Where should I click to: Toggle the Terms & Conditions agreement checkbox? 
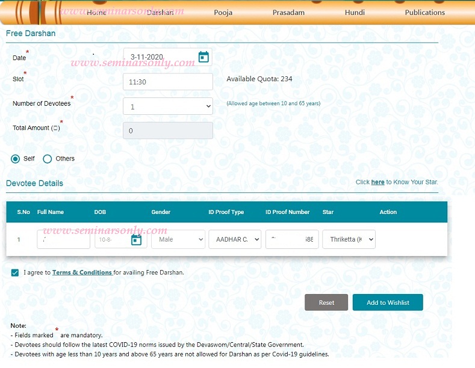(15, 272)
